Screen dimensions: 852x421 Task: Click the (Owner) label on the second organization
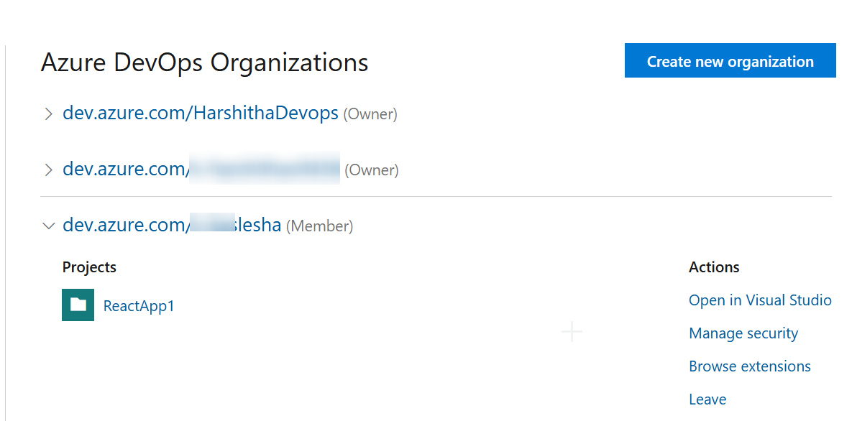[x=371, y=170]
